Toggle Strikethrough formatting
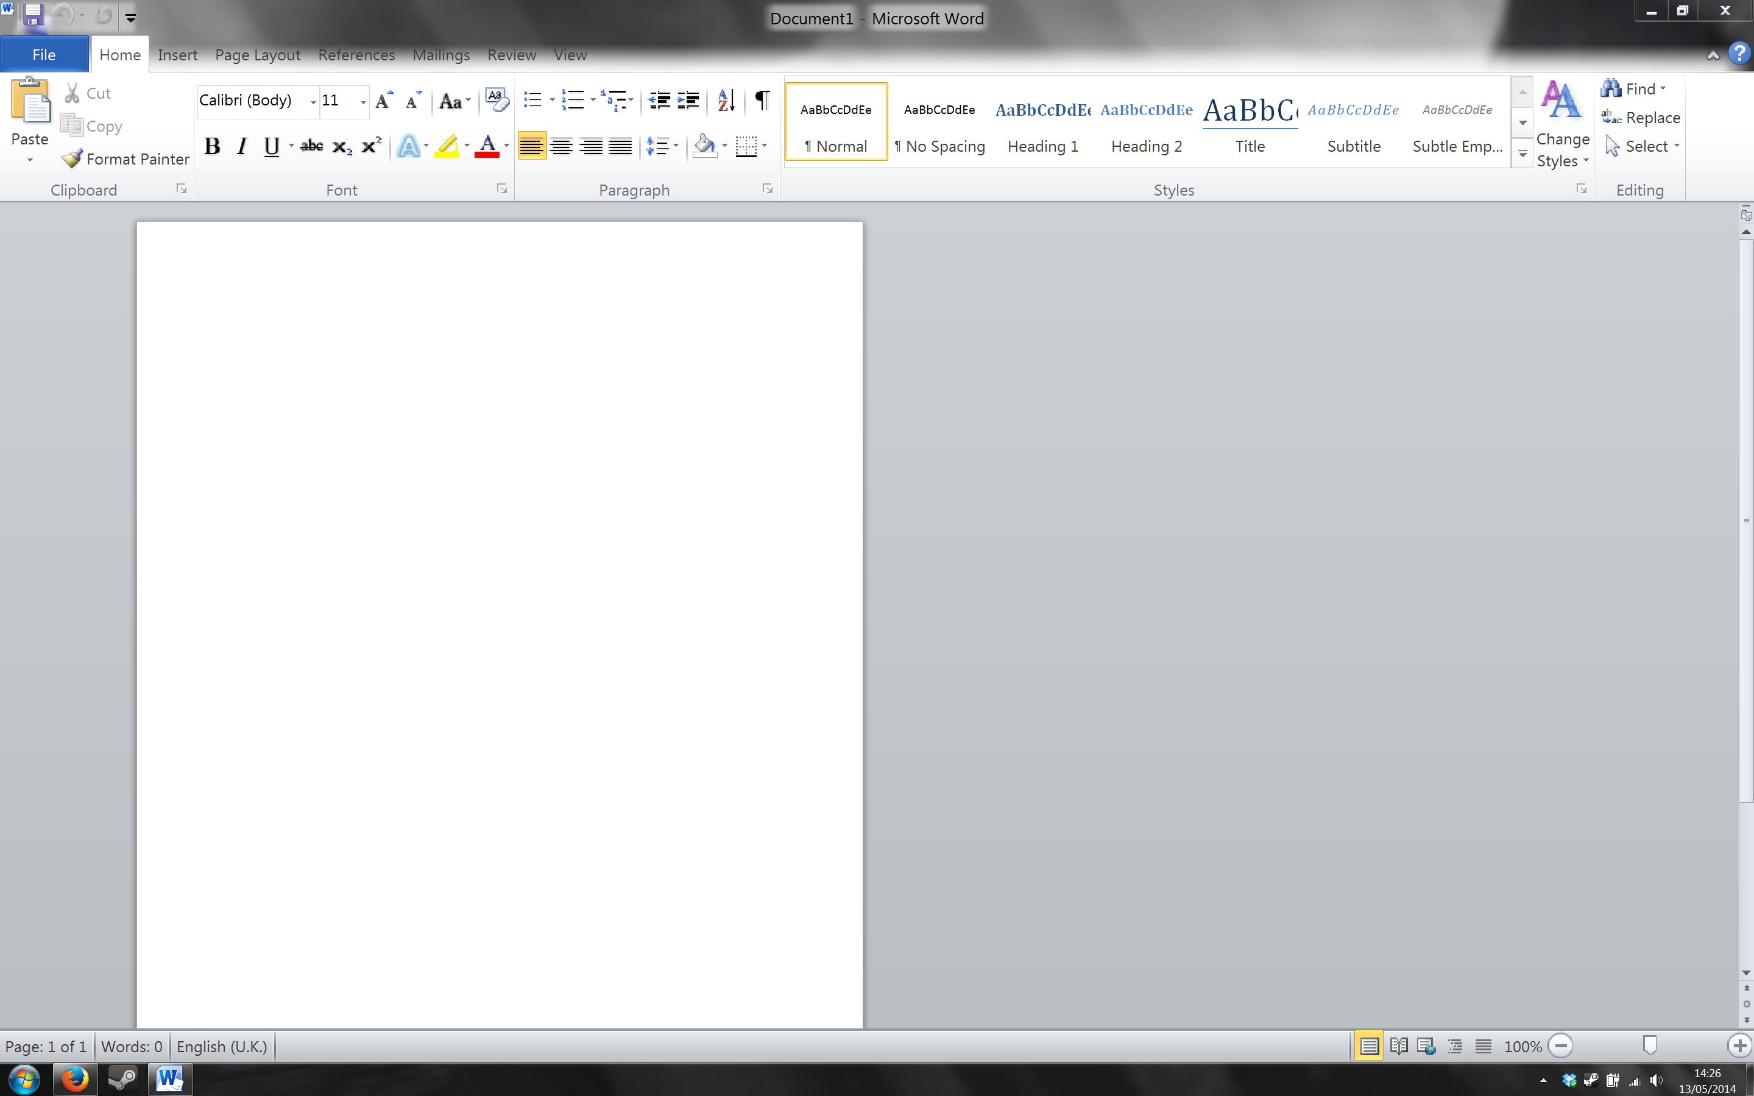The height and width of the screenshot is (1096, 1754). 312,146
